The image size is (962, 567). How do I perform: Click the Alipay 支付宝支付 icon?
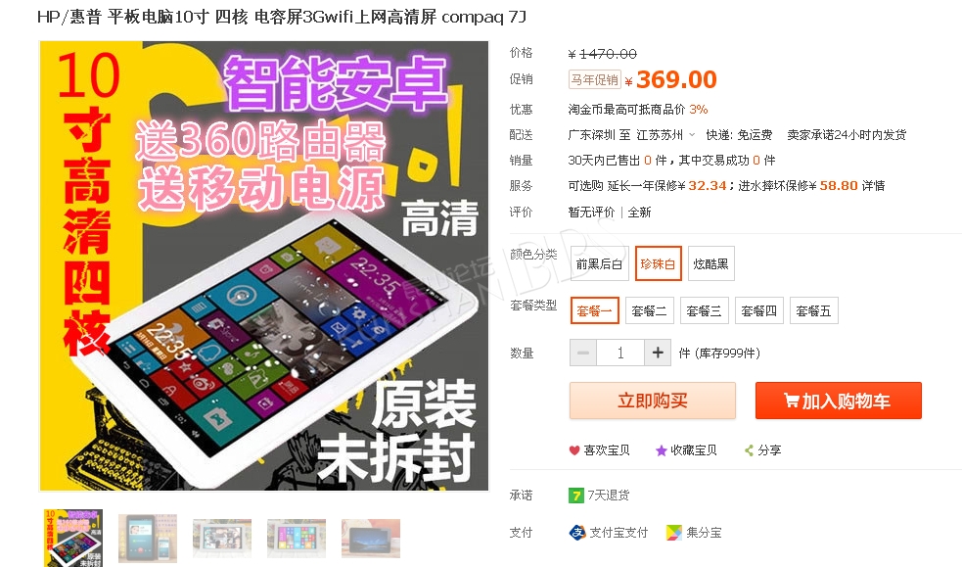coord(577,532)
